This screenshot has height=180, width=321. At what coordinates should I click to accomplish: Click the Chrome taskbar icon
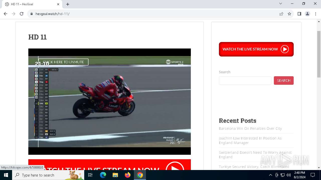(140, 175)
